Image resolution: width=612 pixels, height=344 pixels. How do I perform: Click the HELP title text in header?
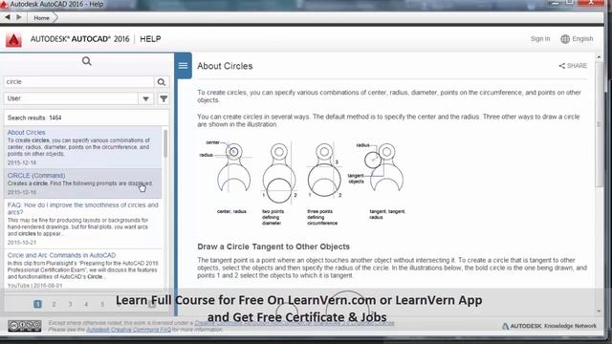click(x=150, y=39)
